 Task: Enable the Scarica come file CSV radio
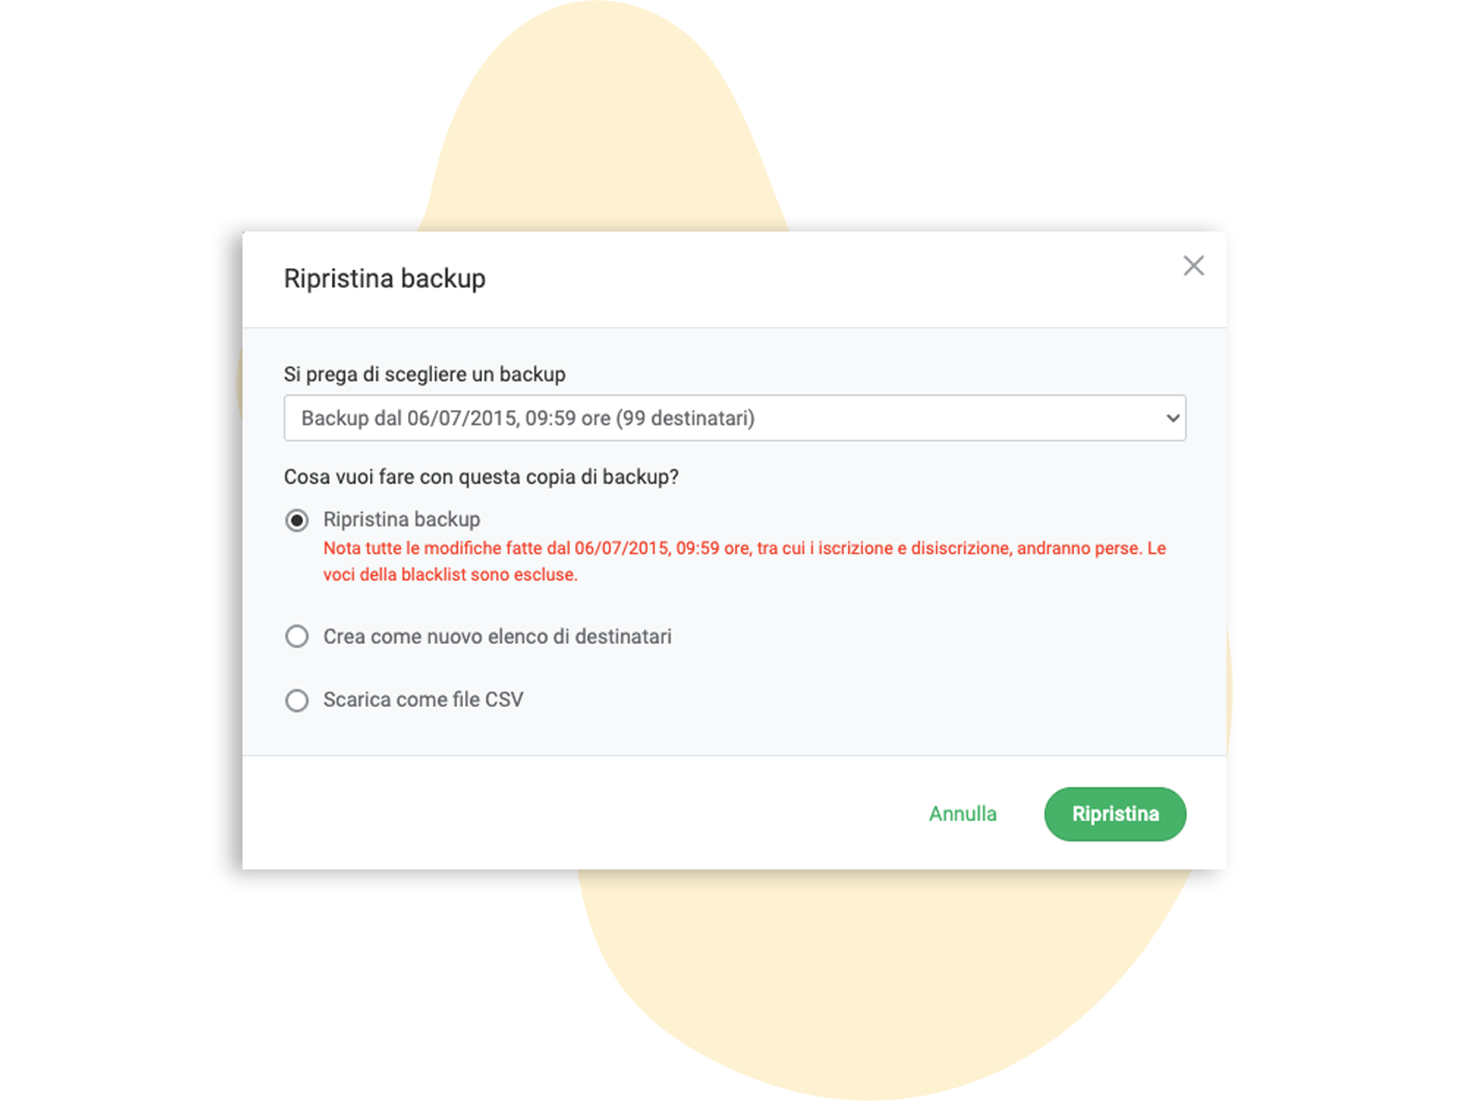[x=297, y=700]
